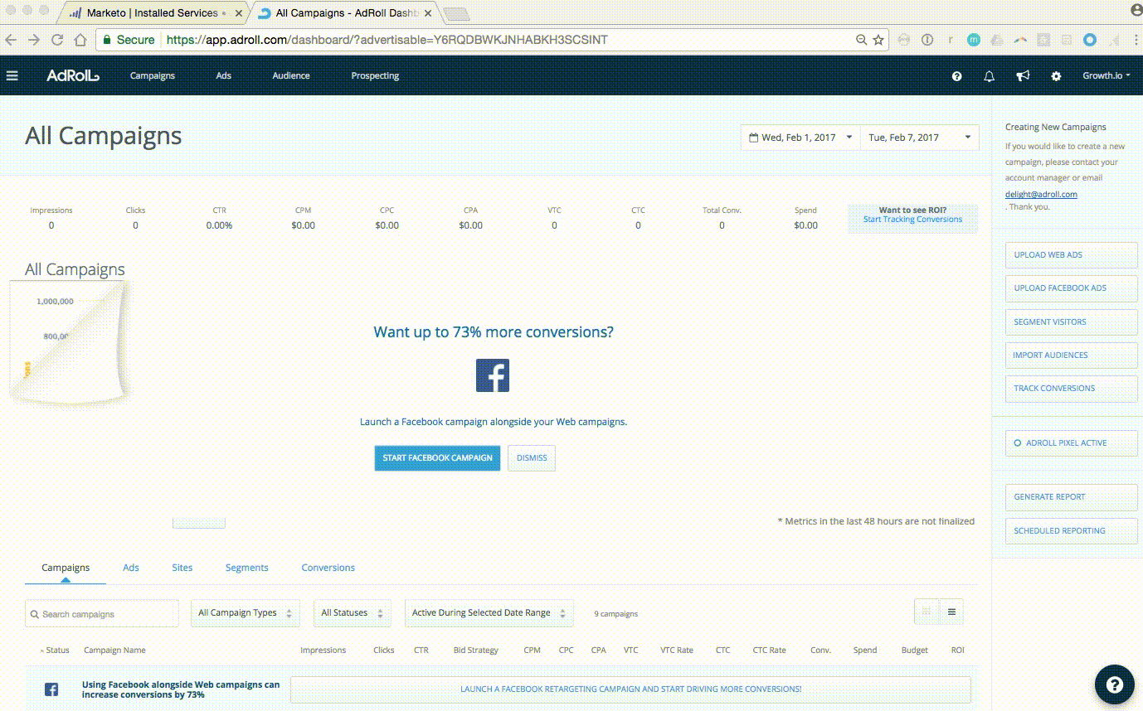1143x711 pixels.
Task: Click the large Facebook logo icon
Action: pos(493,375)
